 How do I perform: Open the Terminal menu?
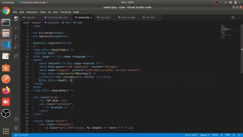click(x=66, y=12)
